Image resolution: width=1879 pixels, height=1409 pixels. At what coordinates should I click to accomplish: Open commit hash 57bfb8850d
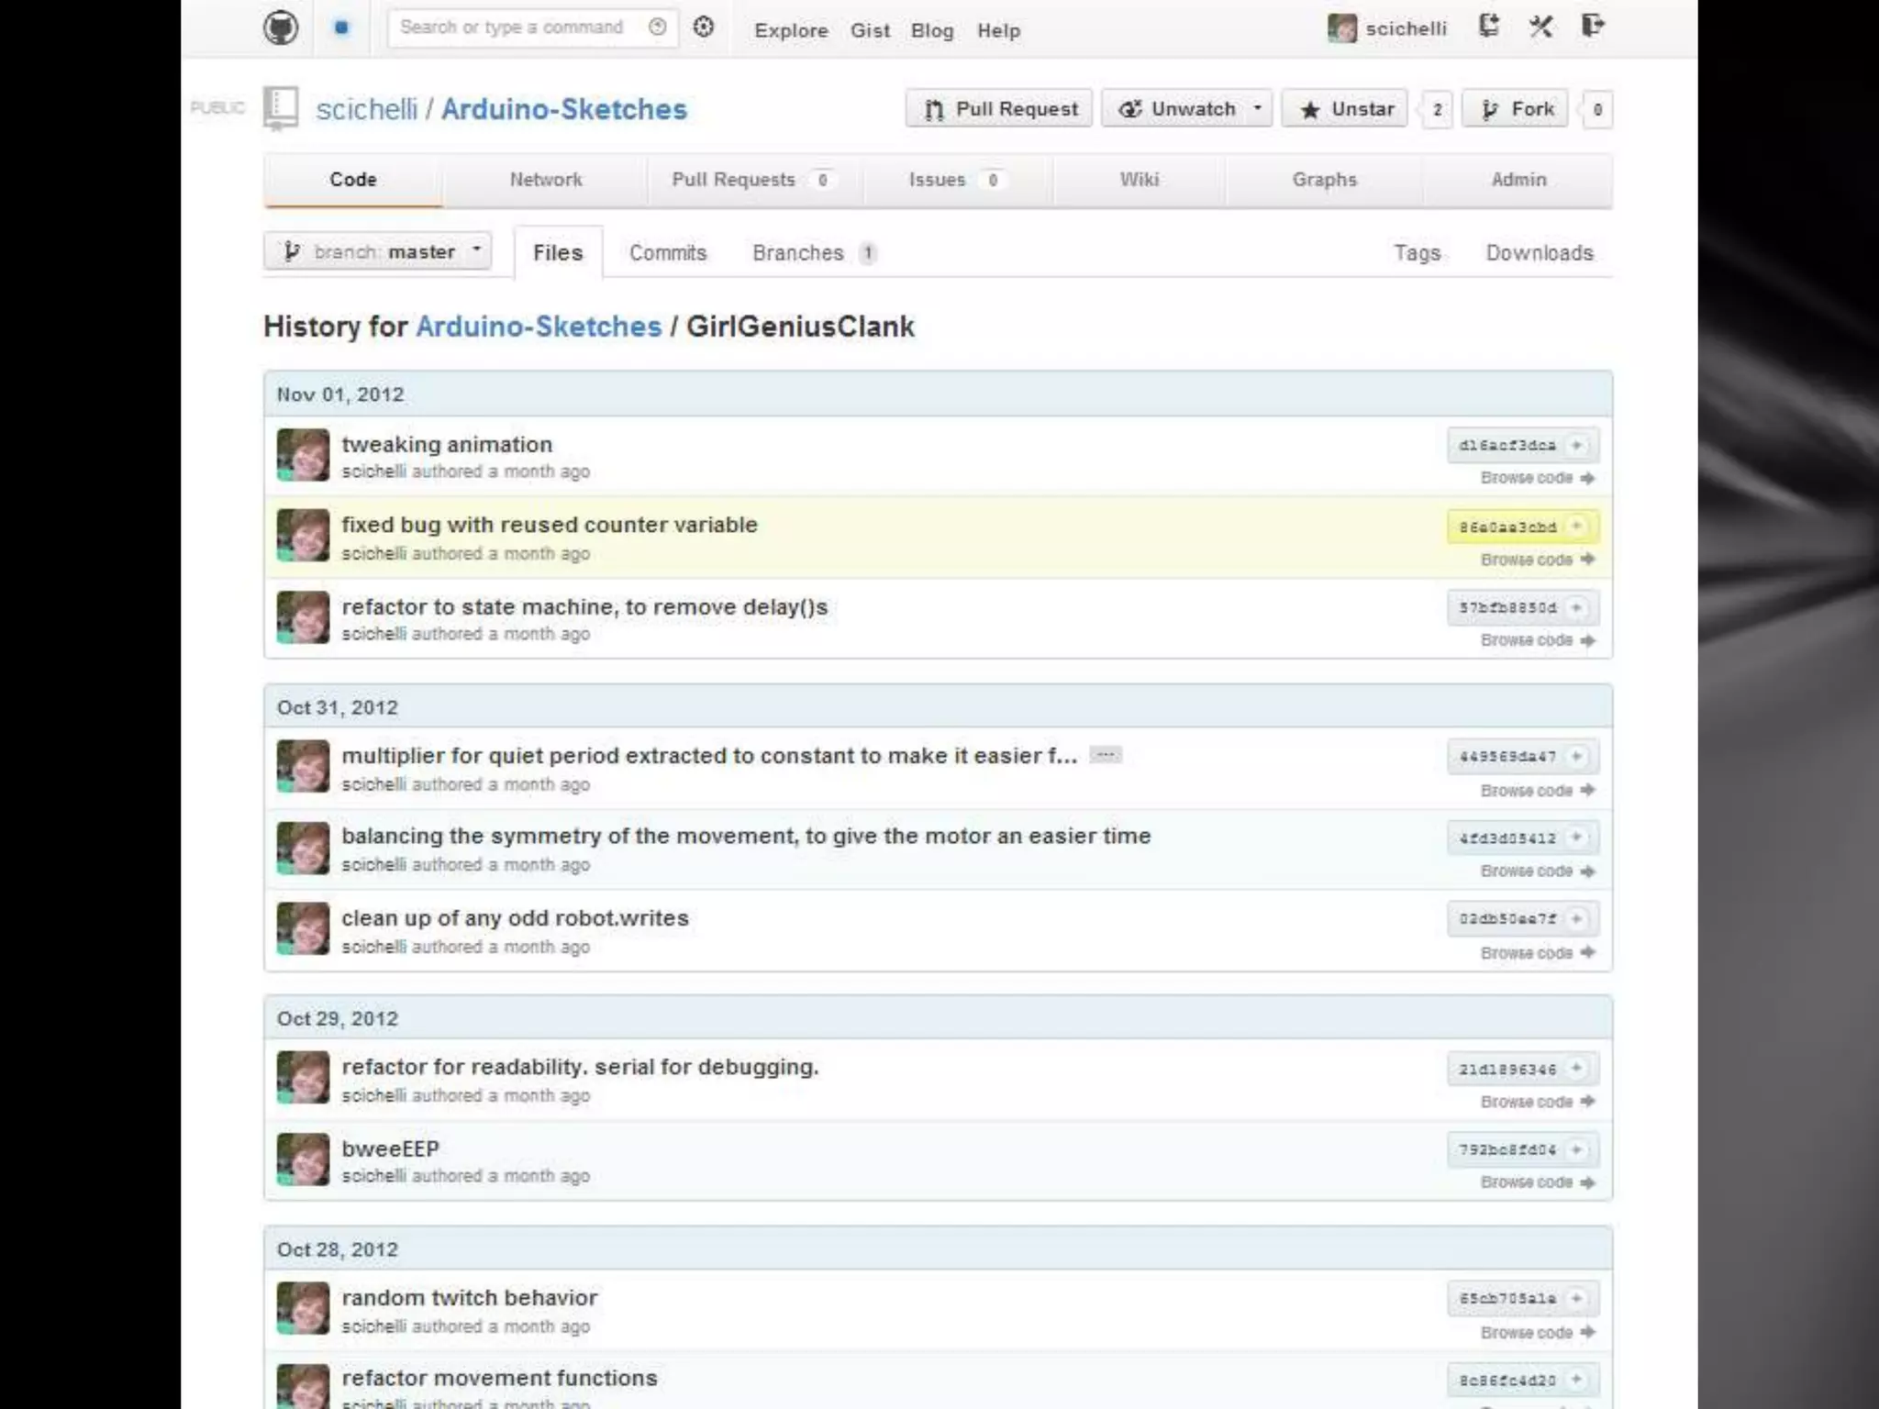coord(1507,608)
